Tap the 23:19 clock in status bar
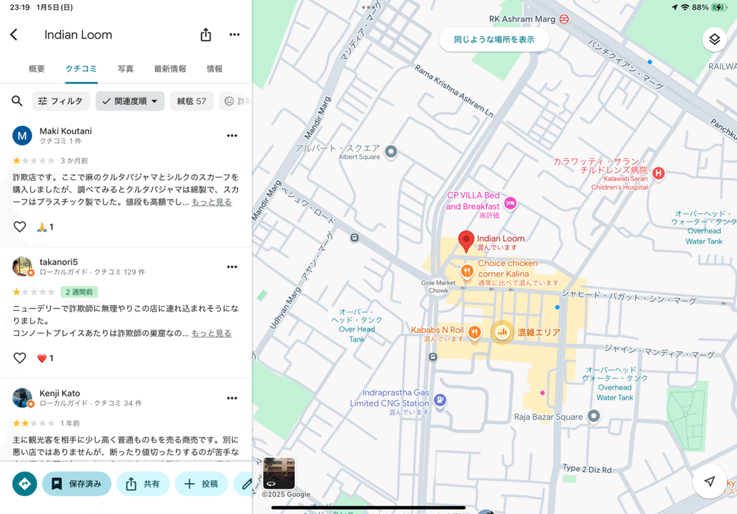The width and height of the screenshot is (737, 514). 20,7
